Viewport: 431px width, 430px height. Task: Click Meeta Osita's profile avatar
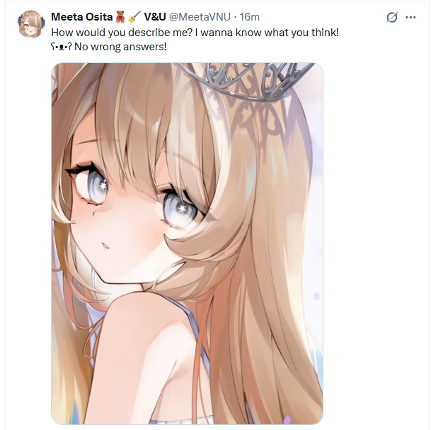point(31,24)
